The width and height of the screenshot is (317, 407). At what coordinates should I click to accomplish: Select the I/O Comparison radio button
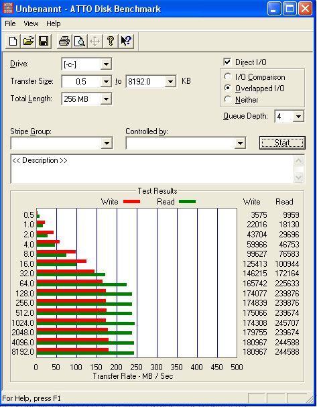point(227,76)
